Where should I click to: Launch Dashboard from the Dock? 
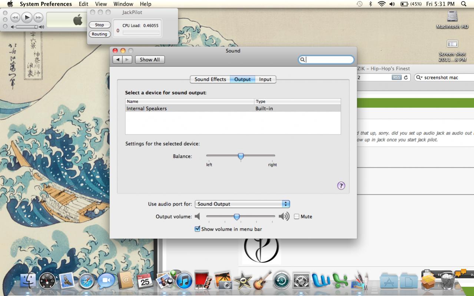click(47, 281)
